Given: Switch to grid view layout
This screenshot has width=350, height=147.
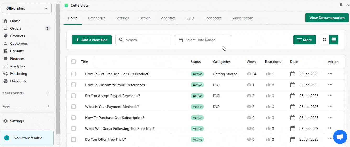Looking at the screenshot, I should tap(325, 40).
